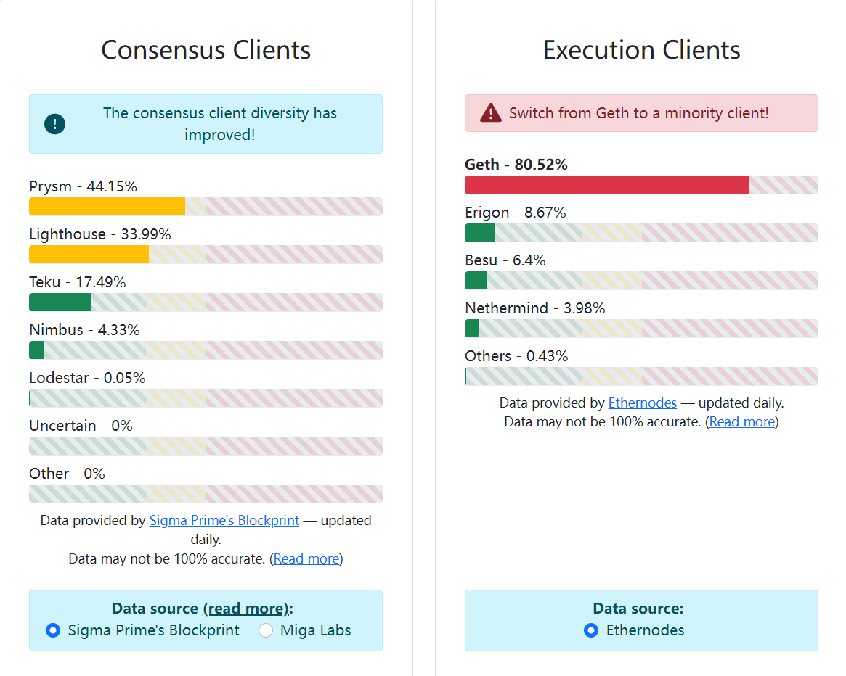This screenshot has width=846, height=676.
Task: Click the Besu 6.4% progress bar
Action: click(641, 280)
